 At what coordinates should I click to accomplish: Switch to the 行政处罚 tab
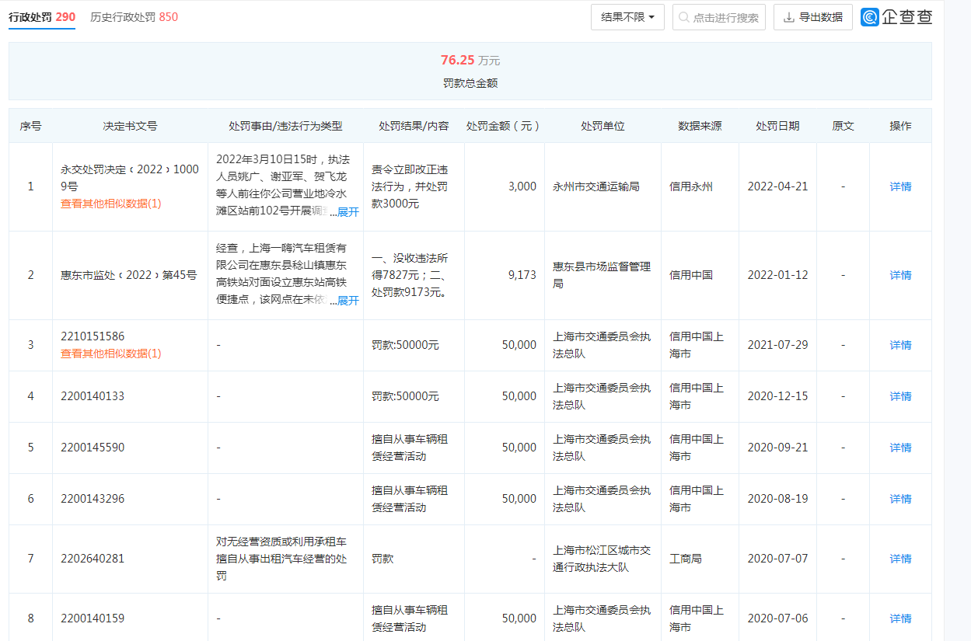tap(42, 17)
